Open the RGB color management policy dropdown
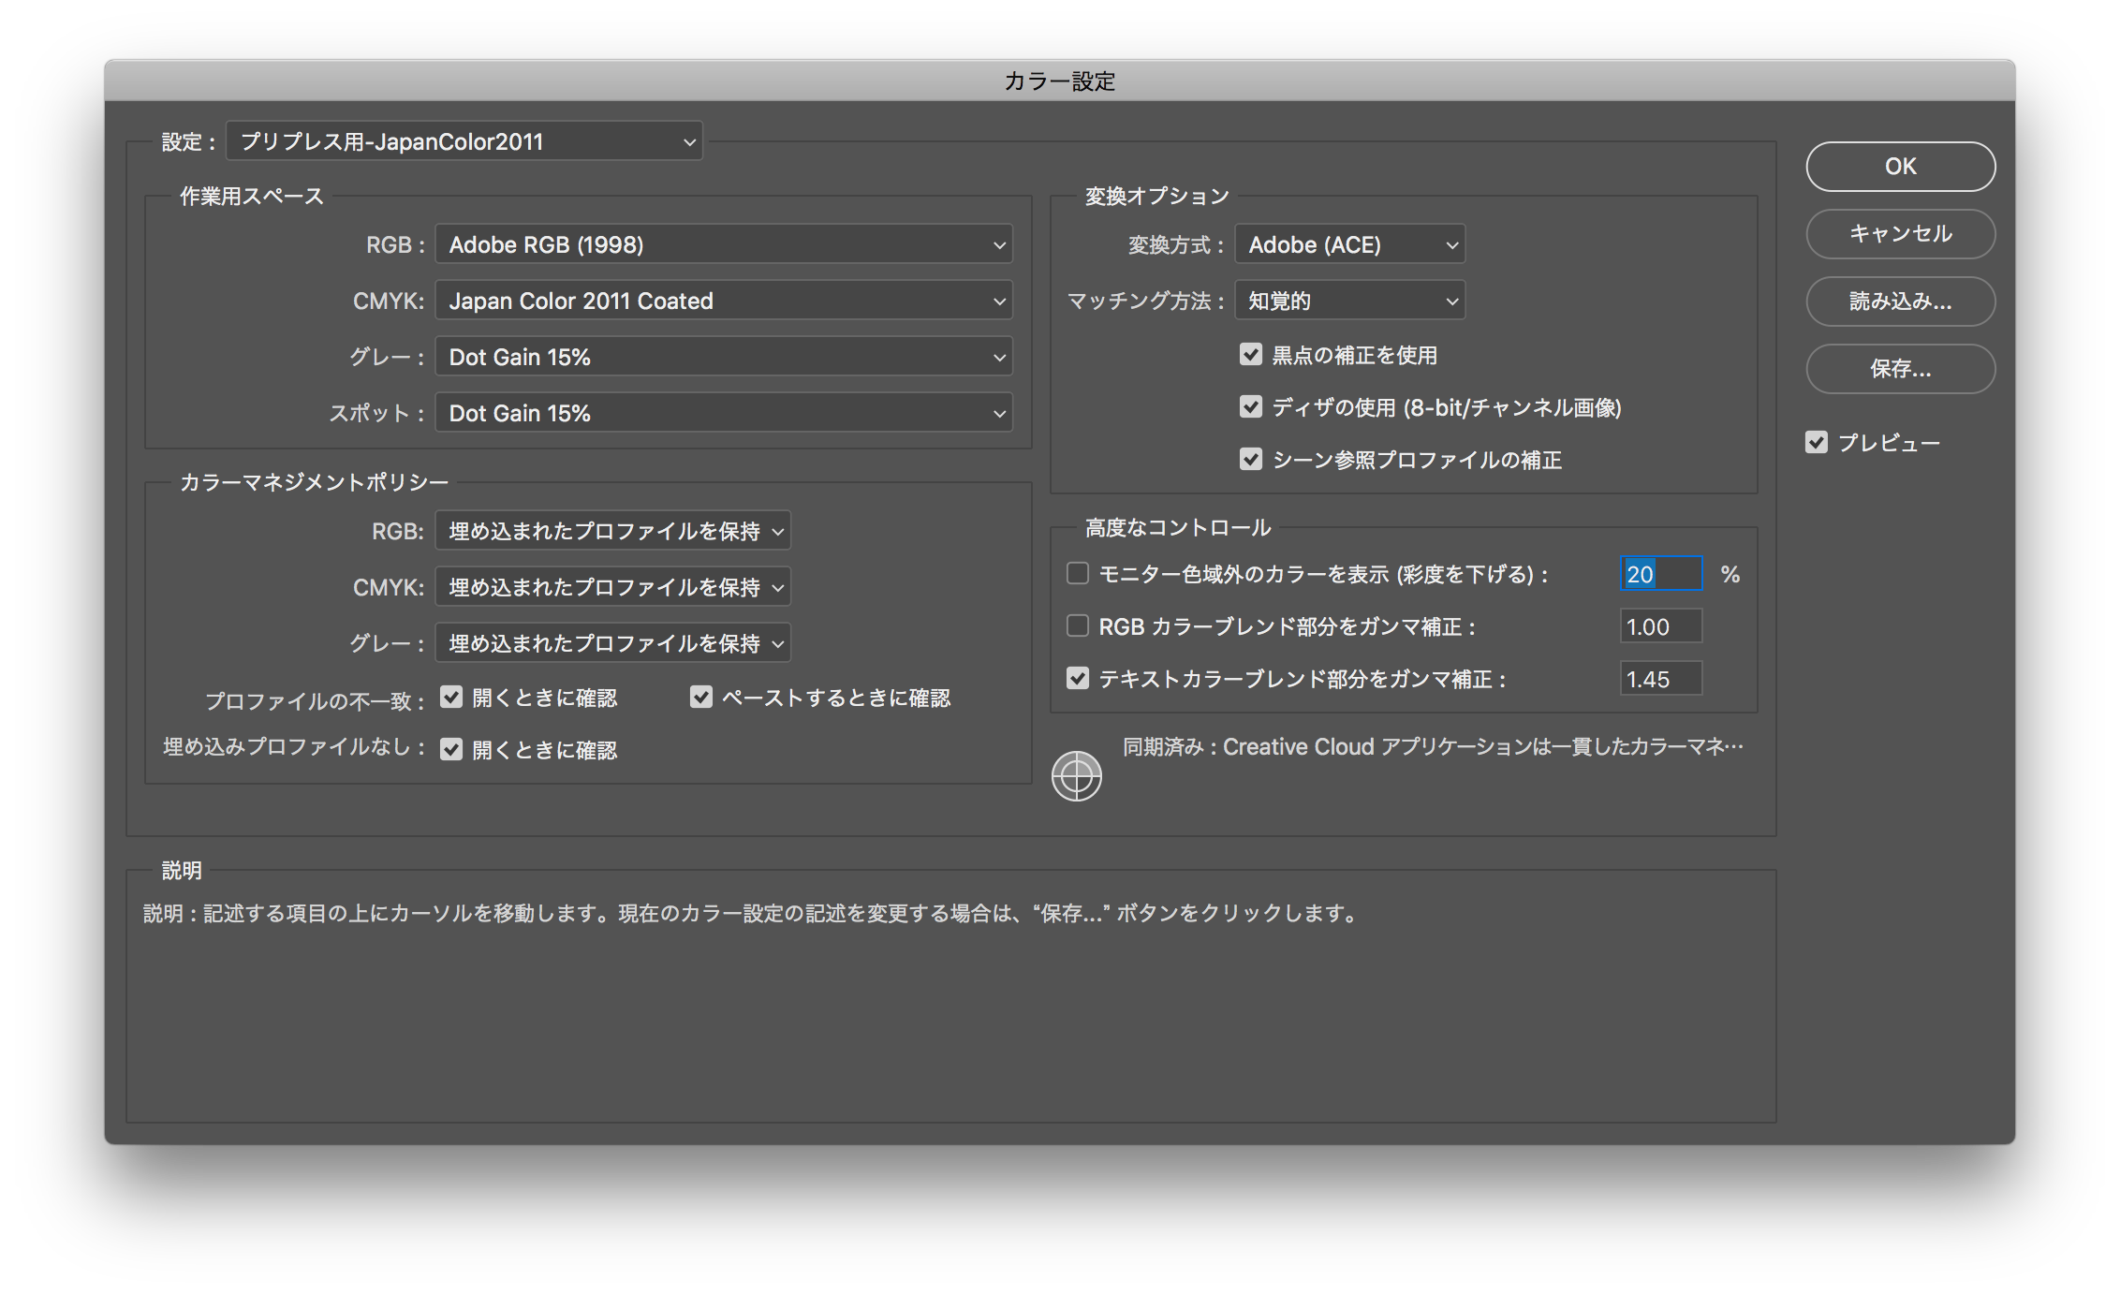Viewport: 2120px width, 1294px height. tap(613, 531)
